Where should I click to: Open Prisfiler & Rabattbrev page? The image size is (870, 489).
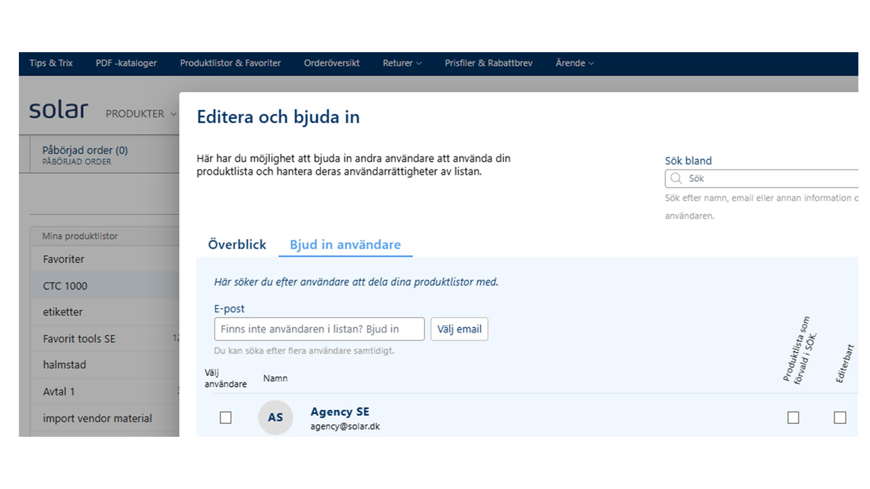point(489,64)
